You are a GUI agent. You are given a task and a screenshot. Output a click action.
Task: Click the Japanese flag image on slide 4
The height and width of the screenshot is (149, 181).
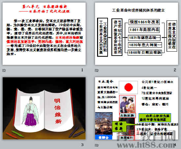tap(128, 87)
